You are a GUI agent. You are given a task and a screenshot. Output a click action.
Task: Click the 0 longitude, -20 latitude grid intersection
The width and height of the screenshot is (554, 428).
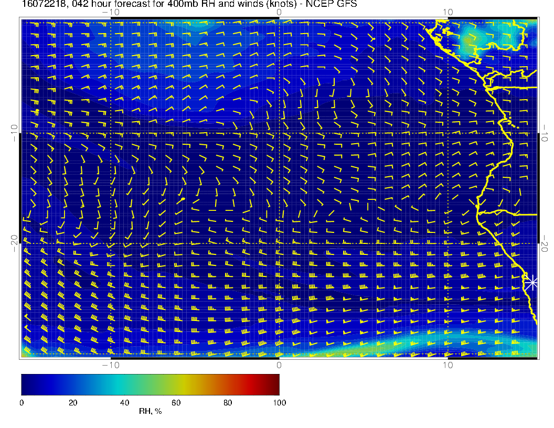[279, 243]
